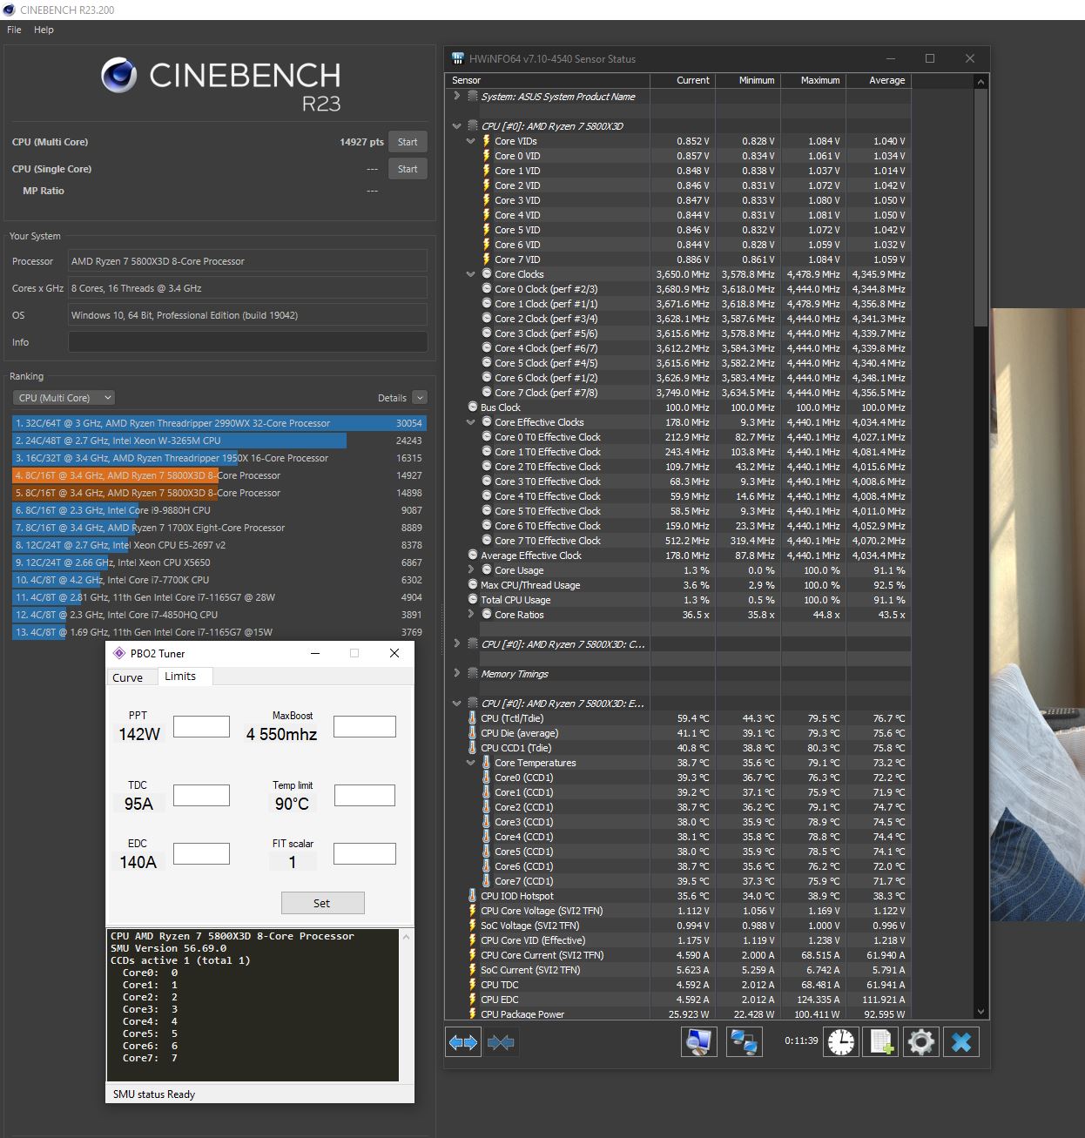Click the SoC Voltage lightning icon
Image resolution: width=1085 pixels, height=1138 pixels.
point(472,926)
